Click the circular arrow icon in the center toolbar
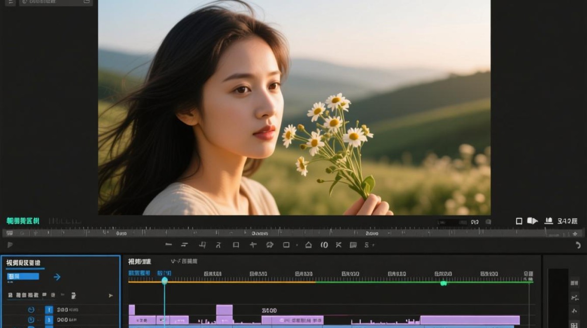The image size is (587, 328). click(x=269, y=245)
